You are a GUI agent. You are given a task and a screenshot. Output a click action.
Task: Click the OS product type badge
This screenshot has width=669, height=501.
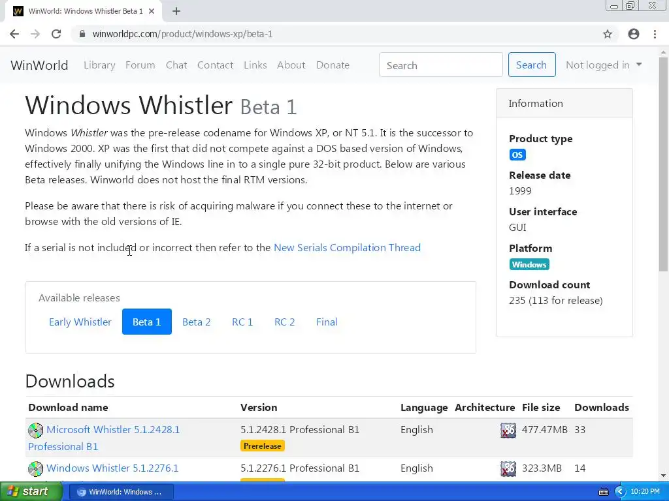(517, 155)
